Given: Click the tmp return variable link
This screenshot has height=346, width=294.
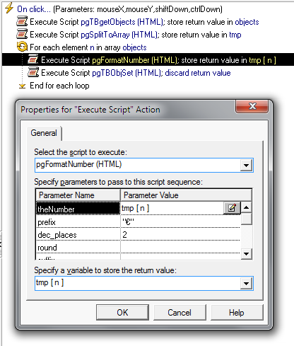Looking at the screenshot, I should (235, 35).
